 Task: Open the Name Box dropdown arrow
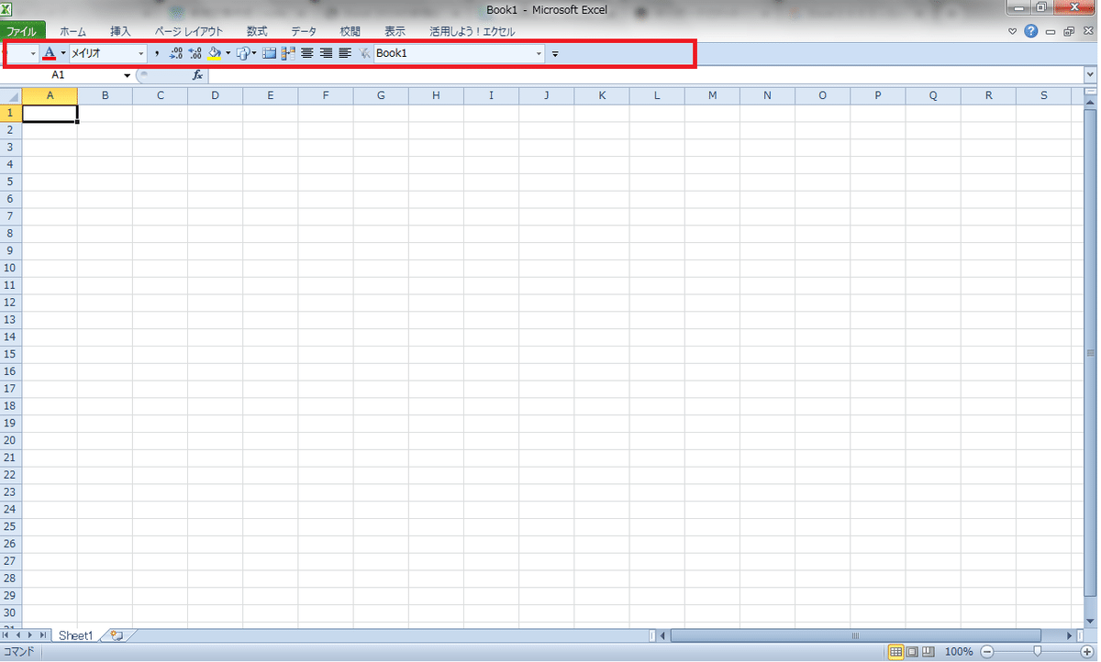pyautogui.click(x=128, y=75)
